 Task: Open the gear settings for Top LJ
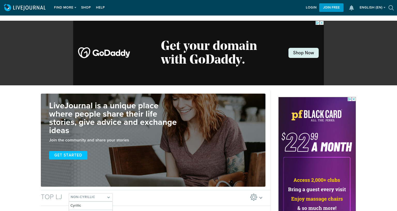click(254, 197)
